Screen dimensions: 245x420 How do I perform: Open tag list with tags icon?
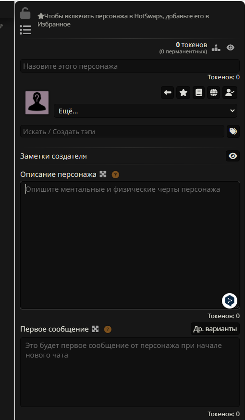233,132
